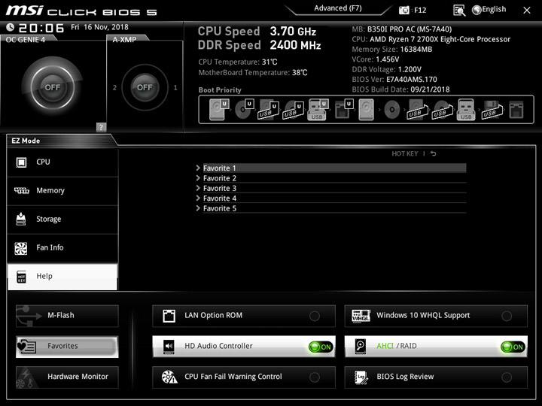Screen dimensions: 542x406
Task: Click the VCore 1.456V reading
Action: click(376, 59)
